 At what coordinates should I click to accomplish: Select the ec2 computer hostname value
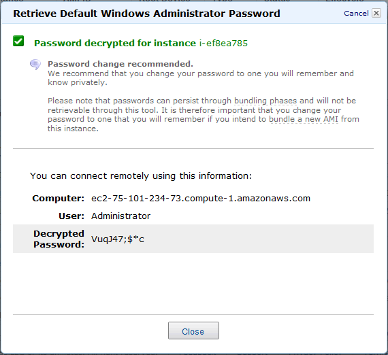(201, 199)
